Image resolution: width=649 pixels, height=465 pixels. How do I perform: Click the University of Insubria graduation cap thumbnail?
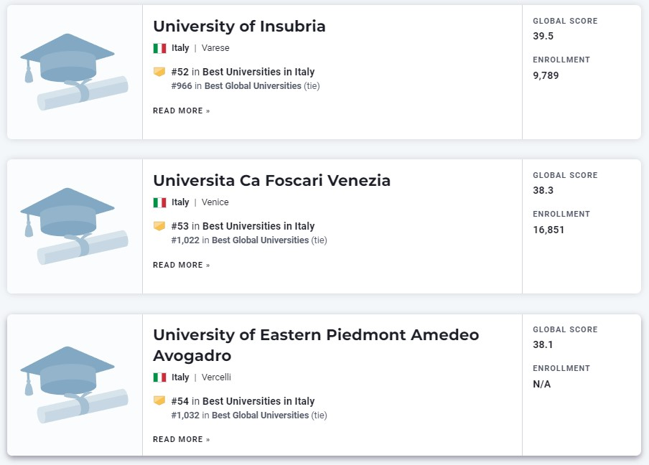coord(74,72)
